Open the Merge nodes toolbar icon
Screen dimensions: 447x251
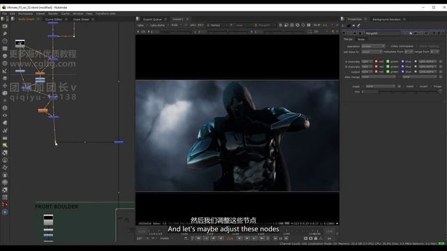5,78
